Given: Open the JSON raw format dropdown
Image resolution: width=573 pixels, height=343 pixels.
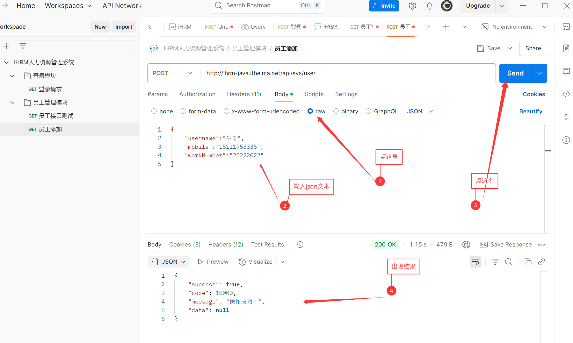Looking at the screenshot, I should (x=420, y=111).
